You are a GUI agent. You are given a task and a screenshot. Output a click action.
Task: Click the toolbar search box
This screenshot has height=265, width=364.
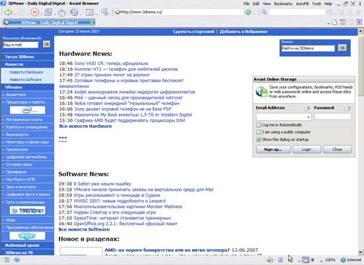point(297,12)
